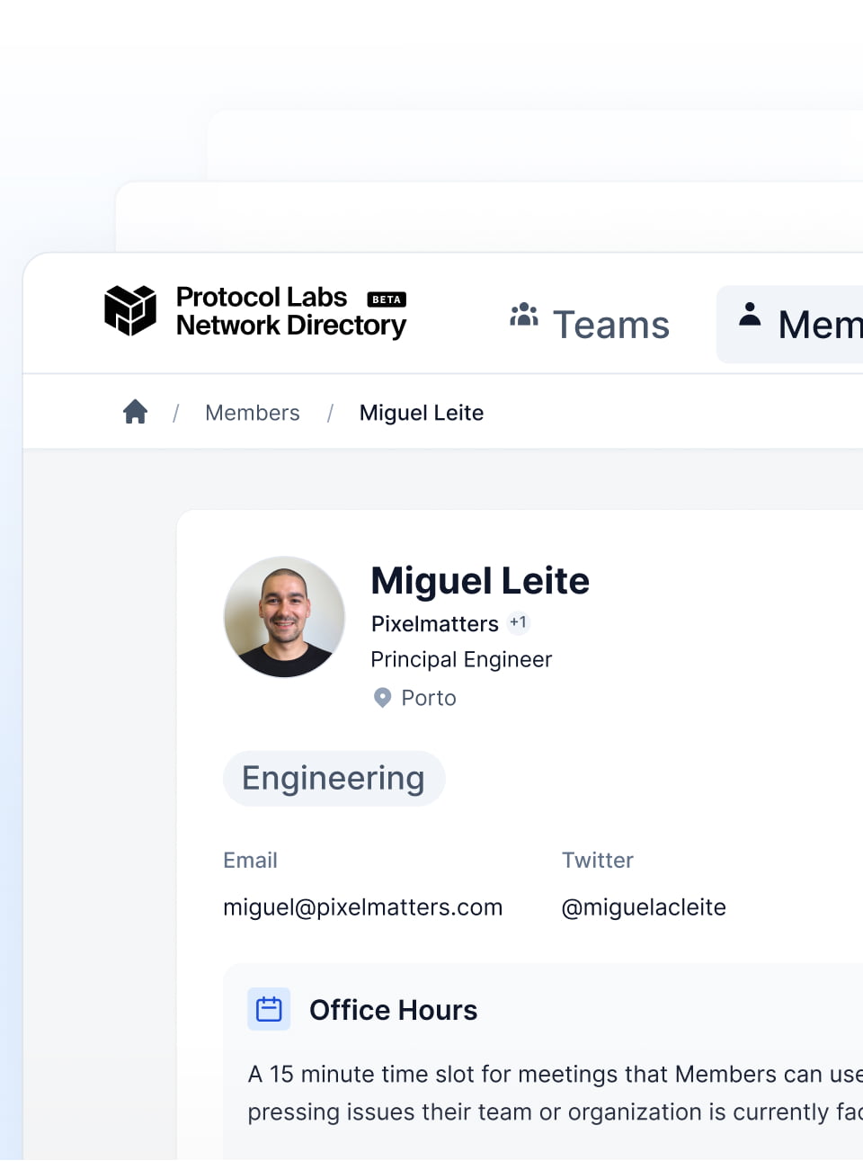
Task: Click the Members breadcrumb link
Action: pos(253,413)
